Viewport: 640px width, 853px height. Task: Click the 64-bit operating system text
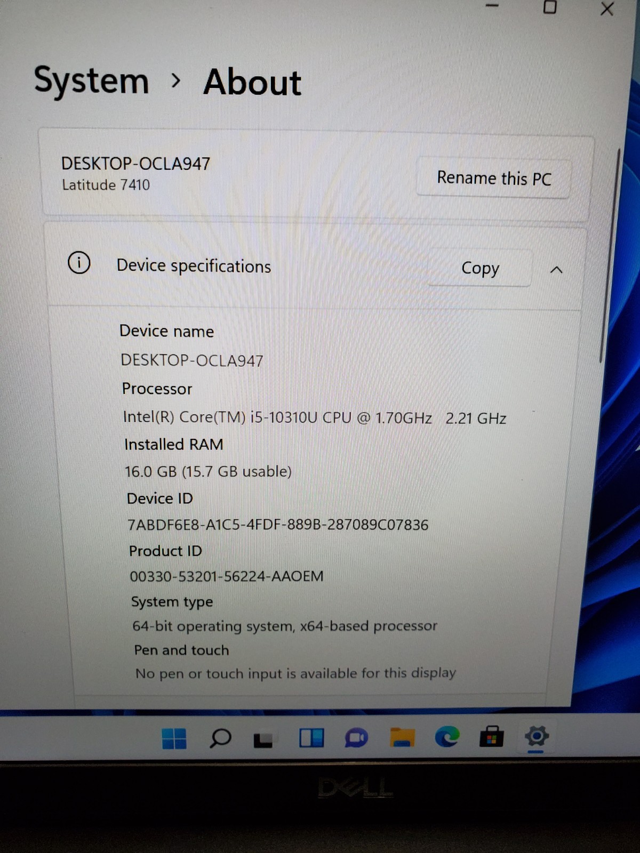285,626
